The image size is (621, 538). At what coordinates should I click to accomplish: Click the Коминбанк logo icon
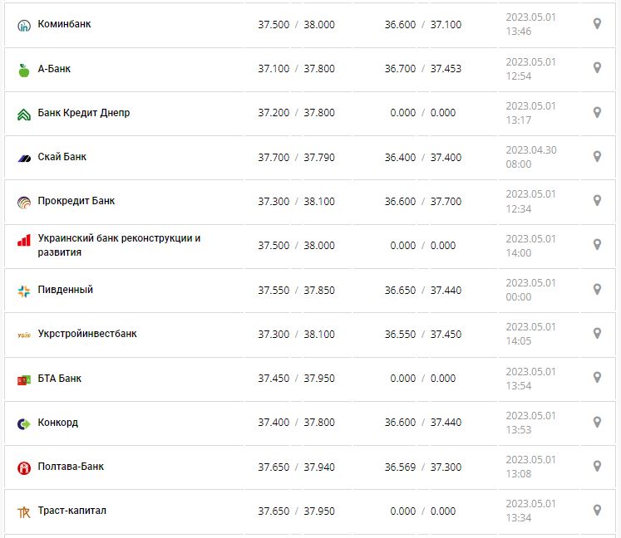(23, 25)
